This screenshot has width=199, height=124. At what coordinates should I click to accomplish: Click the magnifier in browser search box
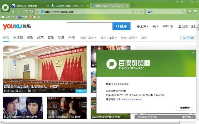pyautogui.click(x=183, y=11)
